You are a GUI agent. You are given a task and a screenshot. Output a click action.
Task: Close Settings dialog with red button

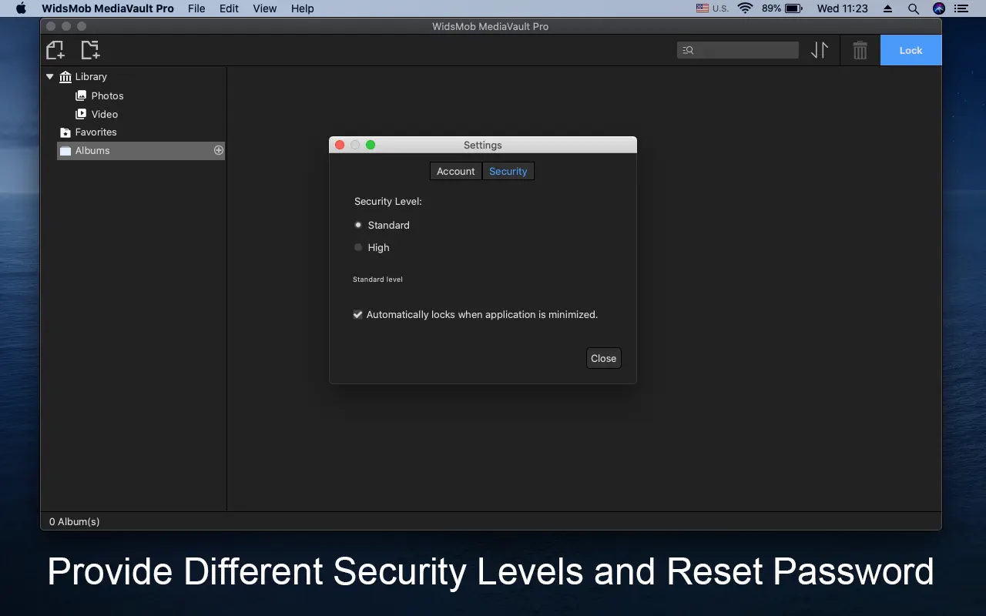point(340,145)
